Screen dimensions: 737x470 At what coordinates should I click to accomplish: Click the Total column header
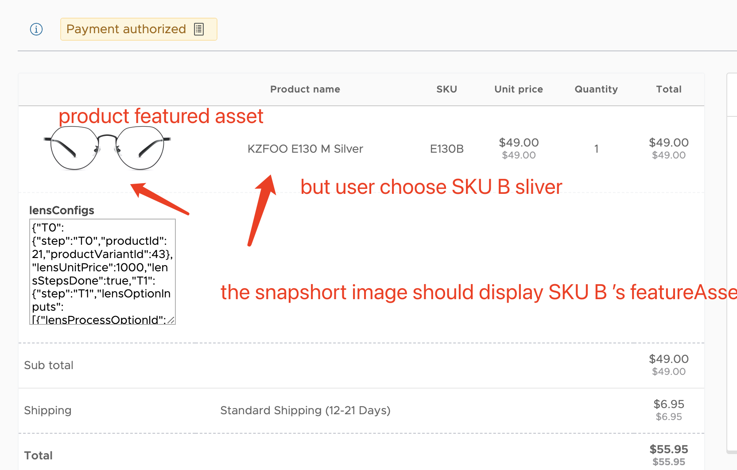669,89
